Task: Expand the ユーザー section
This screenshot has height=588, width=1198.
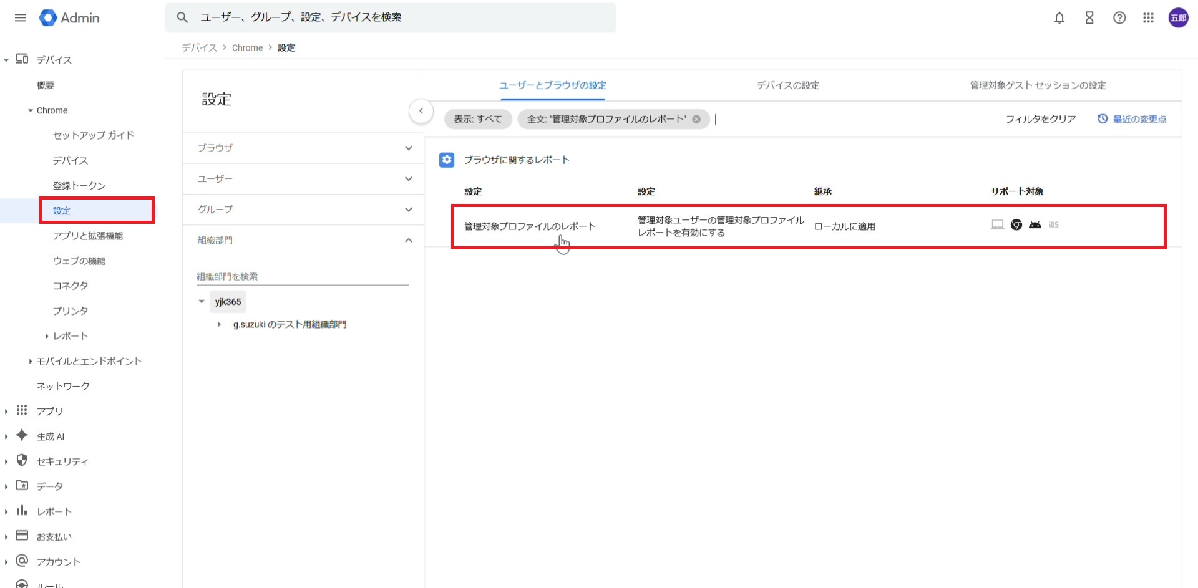Action: [408, 179]
